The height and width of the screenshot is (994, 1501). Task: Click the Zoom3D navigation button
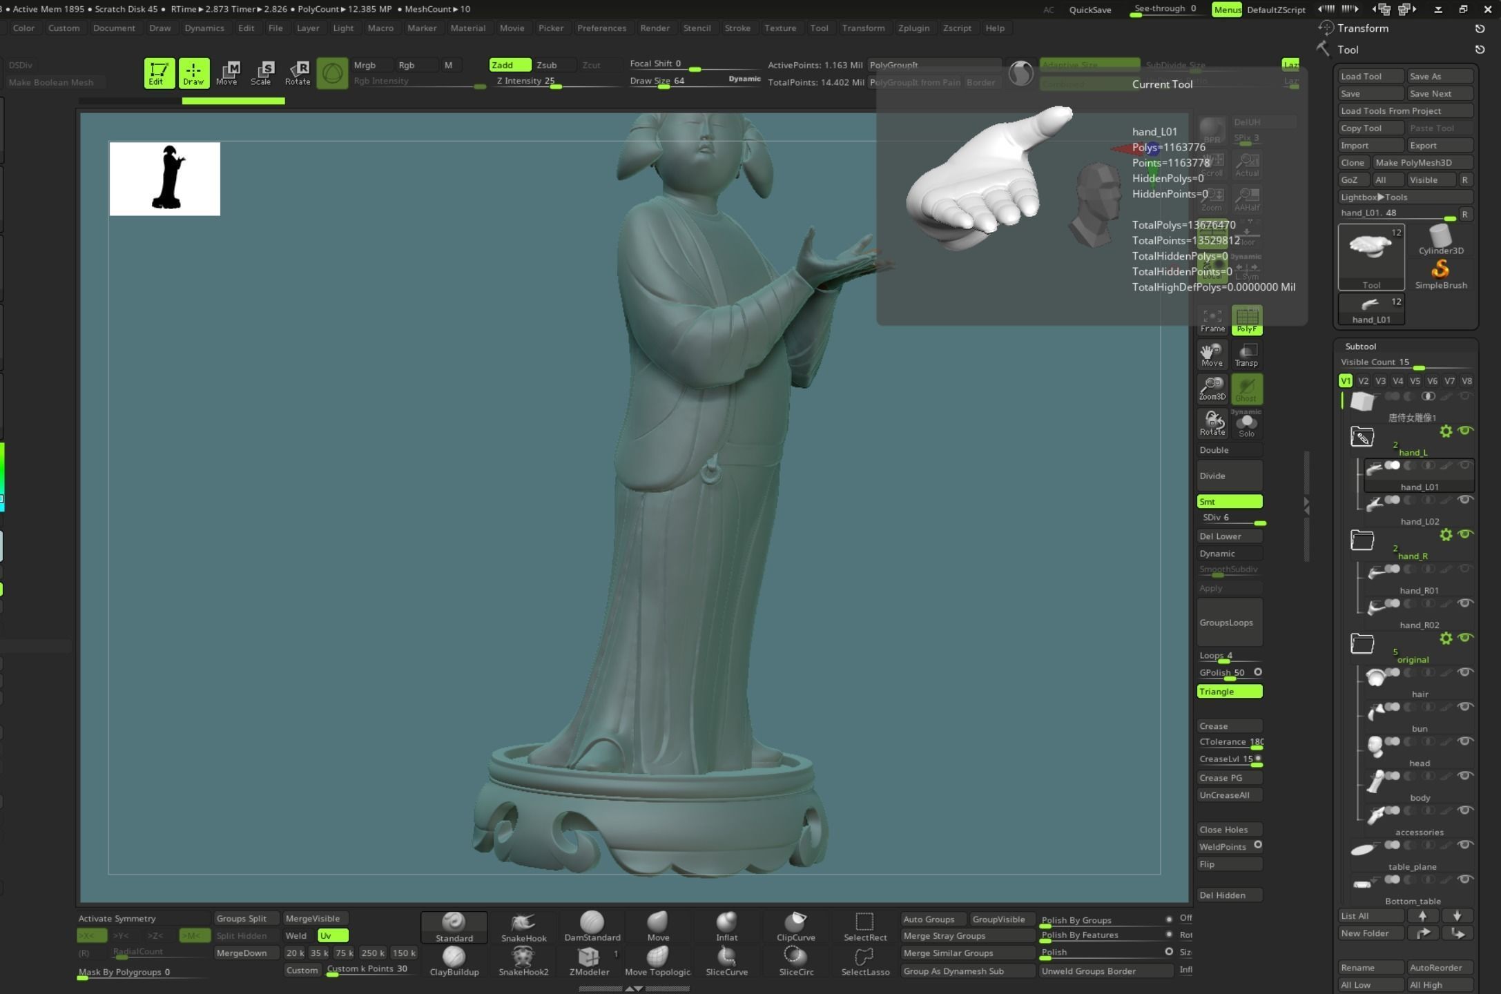click(x=1212, y=389)
